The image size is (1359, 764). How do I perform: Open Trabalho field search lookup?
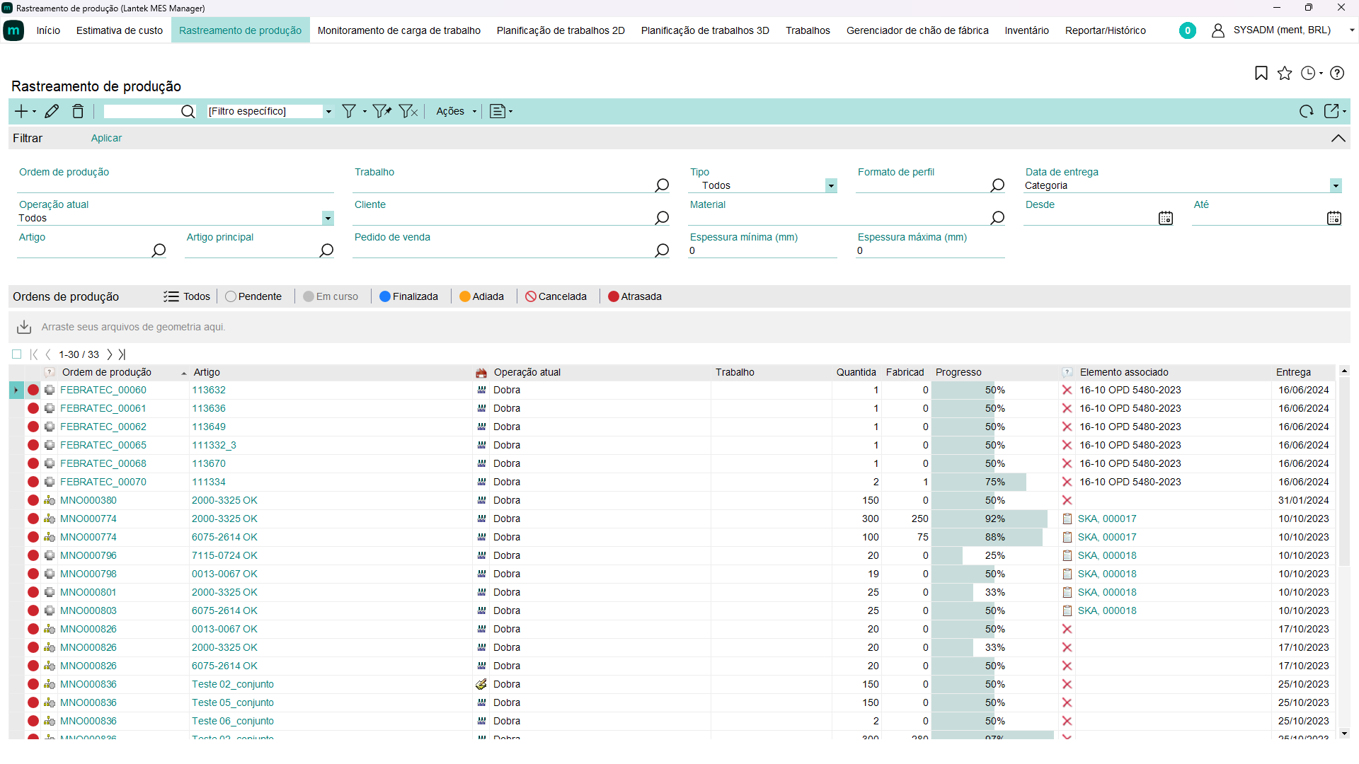tap(662, 185)
